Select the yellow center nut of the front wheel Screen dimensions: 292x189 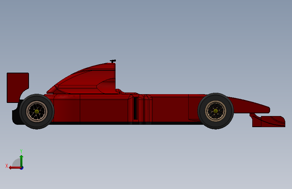[x=216, y=111]
